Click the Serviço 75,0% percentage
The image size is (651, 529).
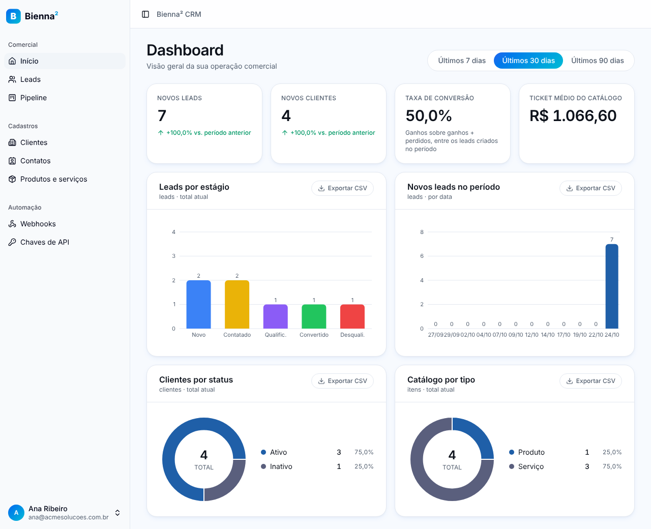[x=612, y=466]
